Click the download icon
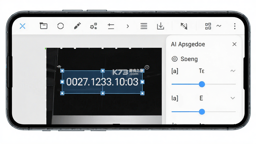 click(160, 26)
